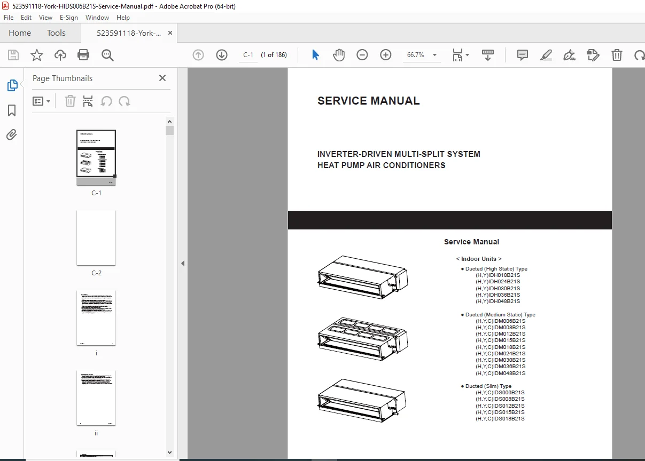The image size is (645, 461).
Task: Click the SERVICE MANUAL heading text
Action: pyautogui.click(x=369, y=101)
